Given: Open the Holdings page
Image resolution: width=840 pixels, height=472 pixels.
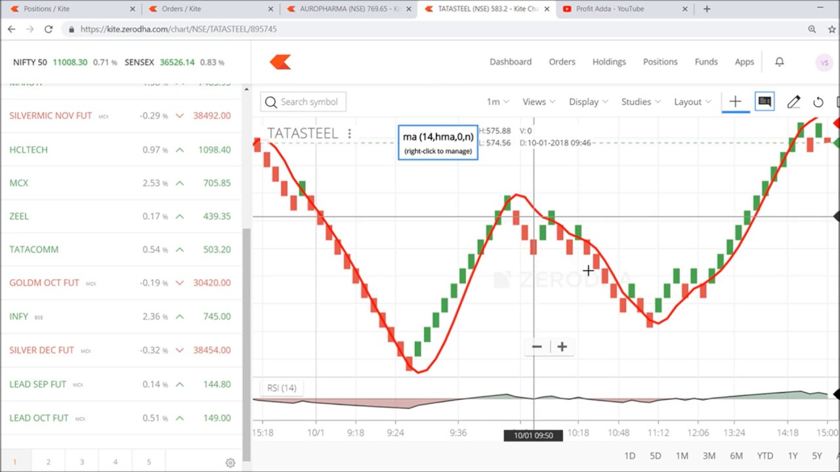Looking at the screenshot, I should pyautogui.click(x=609, y=62).
